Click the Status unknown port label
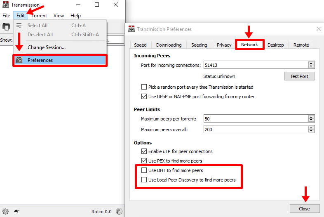The height and width of the screenshot is (217, 324). tap(219, 76)
